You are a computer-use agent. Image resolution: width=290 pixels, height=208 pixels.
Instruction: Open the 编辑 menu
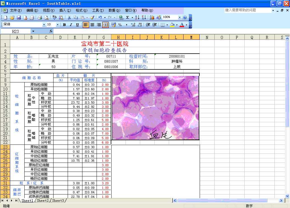coord(32,10)
